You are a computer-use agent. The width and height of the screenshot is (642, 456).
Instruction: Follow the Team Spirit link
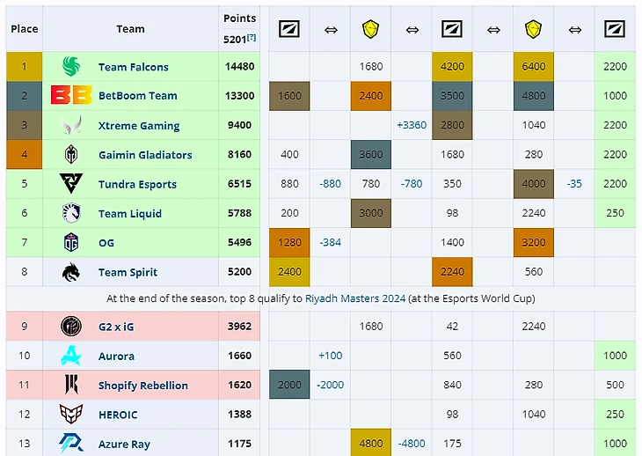128,272
